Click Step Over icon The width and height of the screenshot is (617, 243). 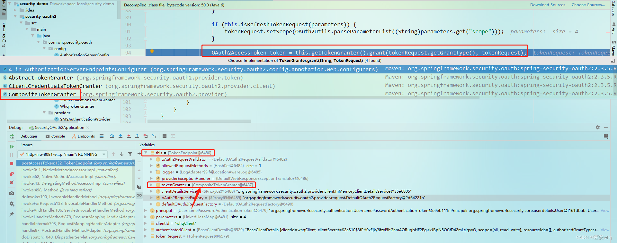click(112, 136)
